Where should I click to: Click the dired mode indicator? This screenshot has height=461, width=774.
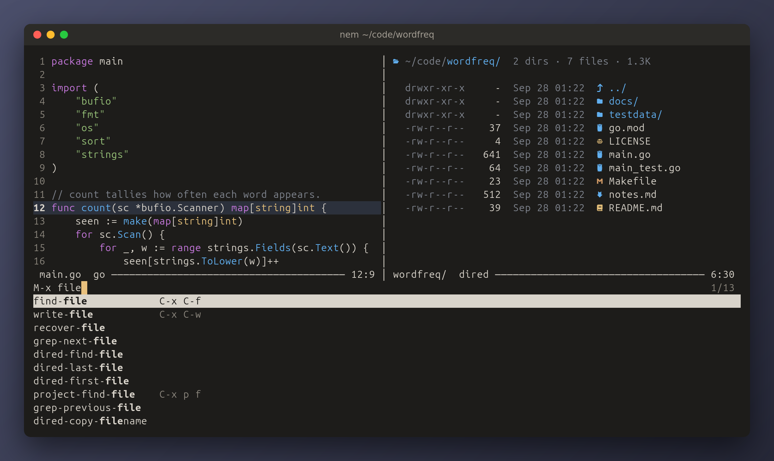click(474, 274)
